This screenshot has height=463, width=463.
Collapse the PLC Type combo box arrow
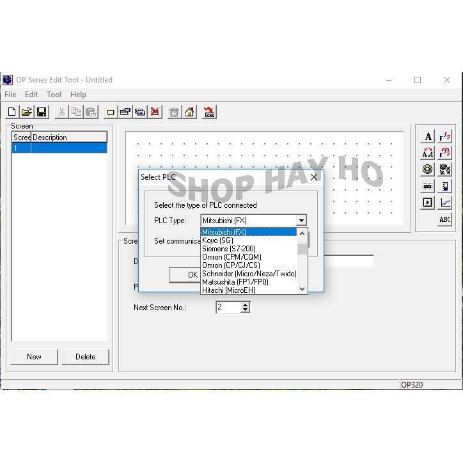pos(301,220)
